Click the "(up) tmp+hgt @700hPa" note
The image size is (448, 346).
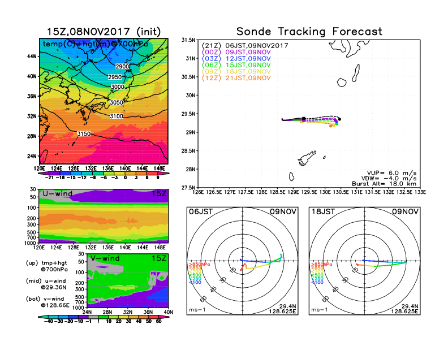(x=46, y=266)
